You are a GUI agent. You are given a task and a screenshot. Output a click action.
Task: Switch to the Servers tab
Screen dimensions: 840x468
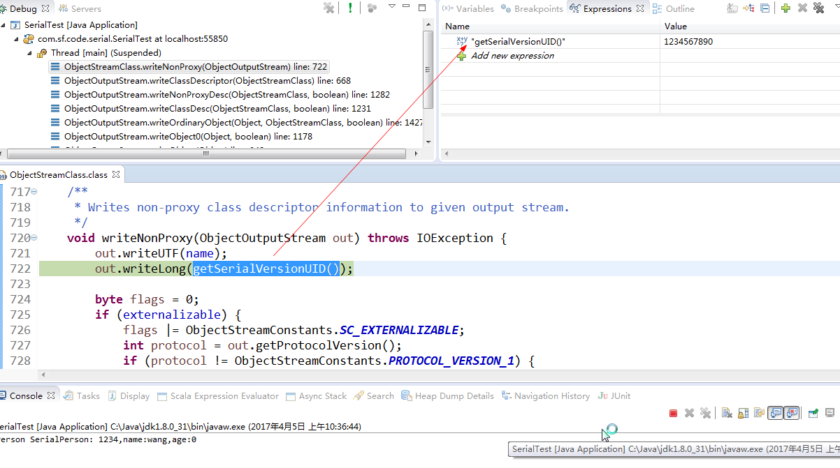coord(80,8)
